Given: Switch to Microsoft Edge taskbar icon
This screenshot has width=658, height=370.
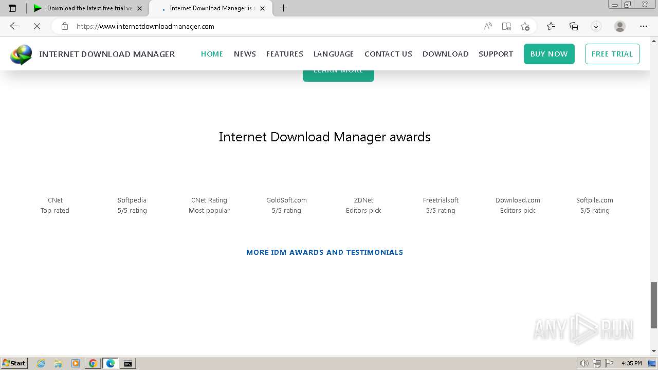Looking at the screenshot, I should click(111, 363).
